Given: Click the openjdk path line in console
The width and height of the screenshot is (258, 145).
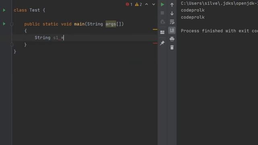Looking at the screenshot, I should 219,4.
